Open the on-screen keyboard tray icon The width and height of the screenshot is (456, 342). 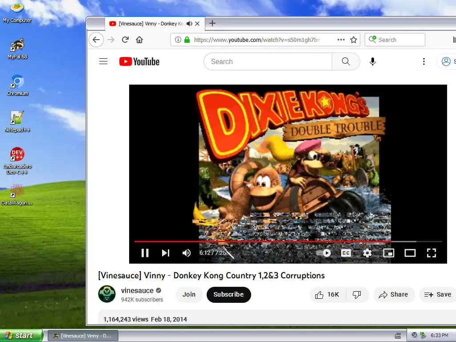[398, 336]
